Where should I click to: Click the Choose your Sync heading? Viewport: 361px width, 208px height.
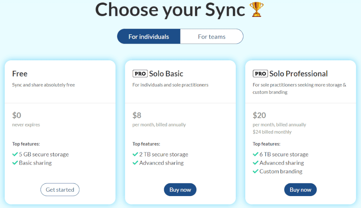(x=170, y=10)
